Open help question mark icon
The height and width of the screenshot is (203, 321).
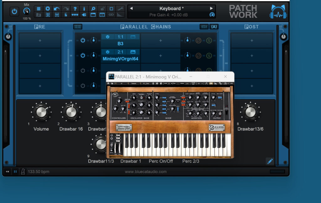pos(75,8)
